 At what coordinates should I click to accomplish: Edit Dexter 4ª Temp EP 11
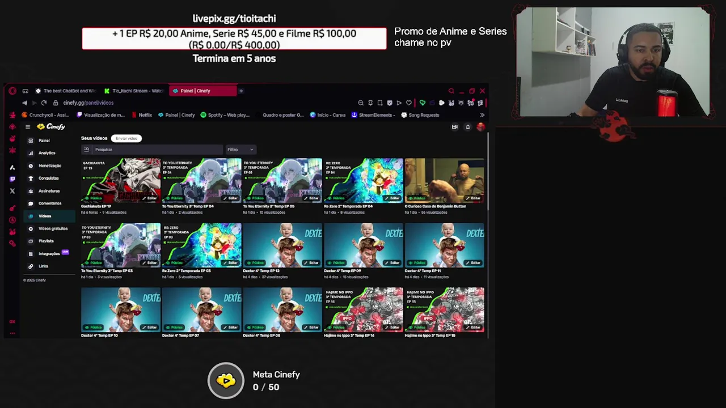pos(473,263)
